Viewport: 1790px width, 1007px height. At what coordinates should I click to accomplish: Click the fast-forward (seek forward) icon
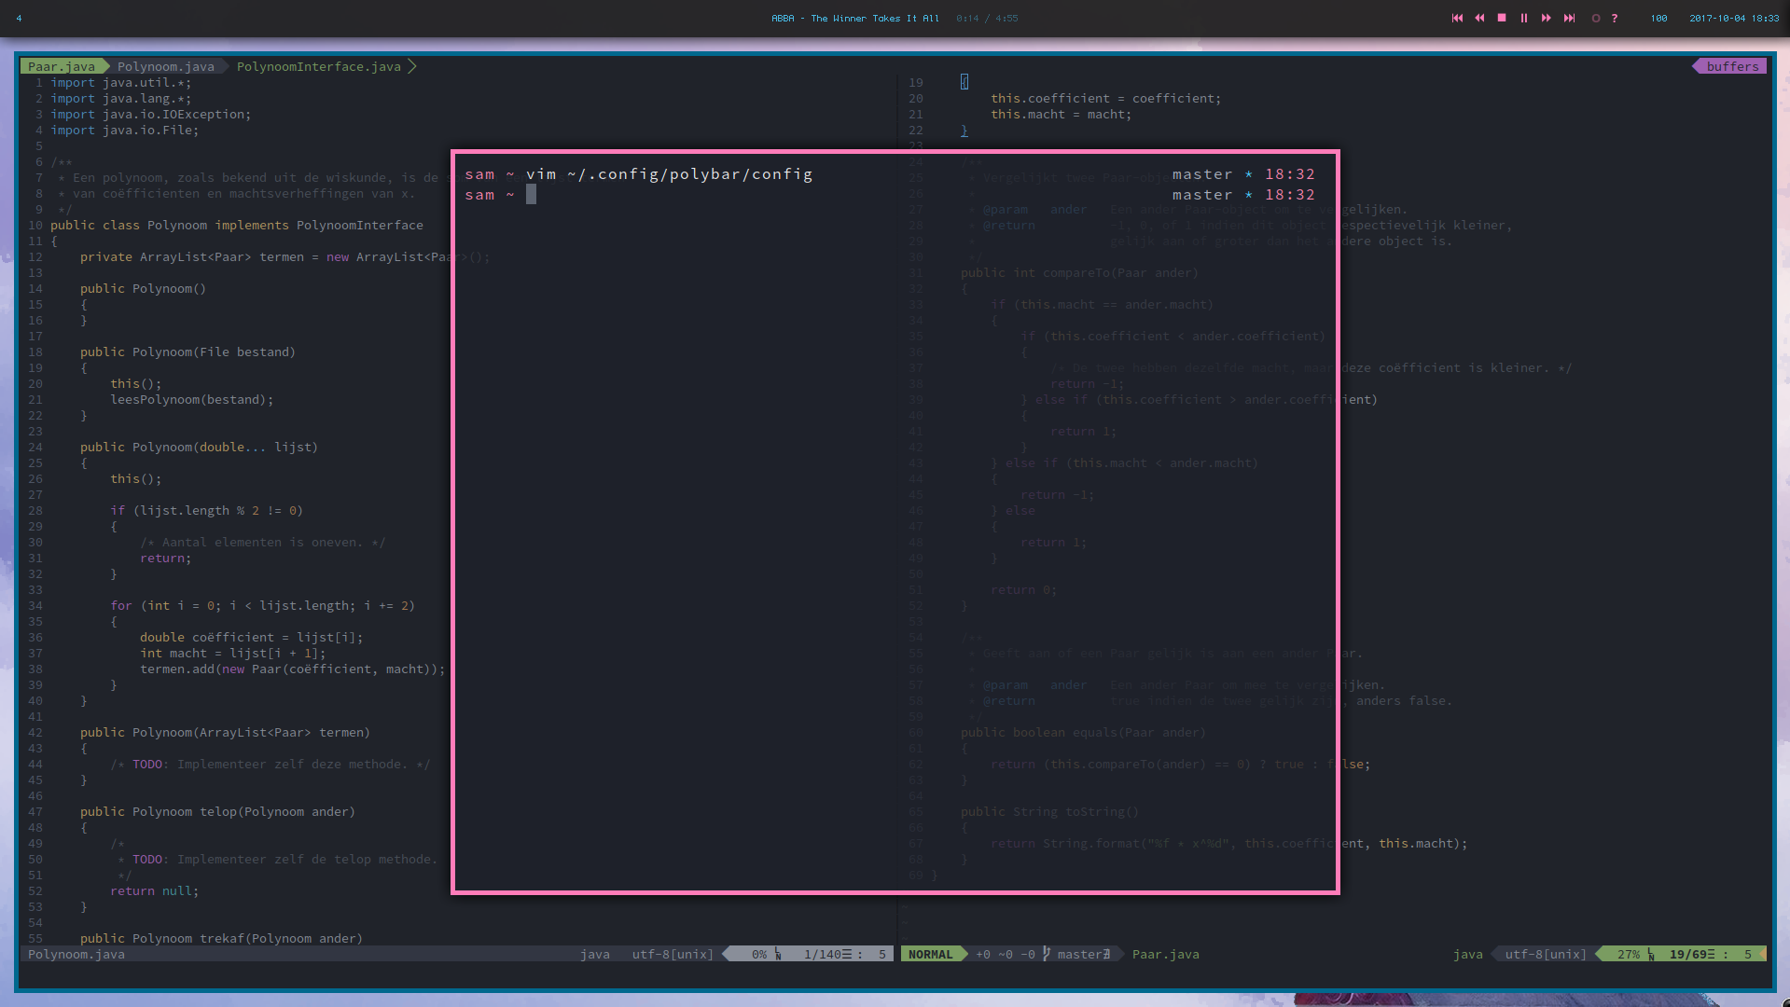pos(1547,18)
